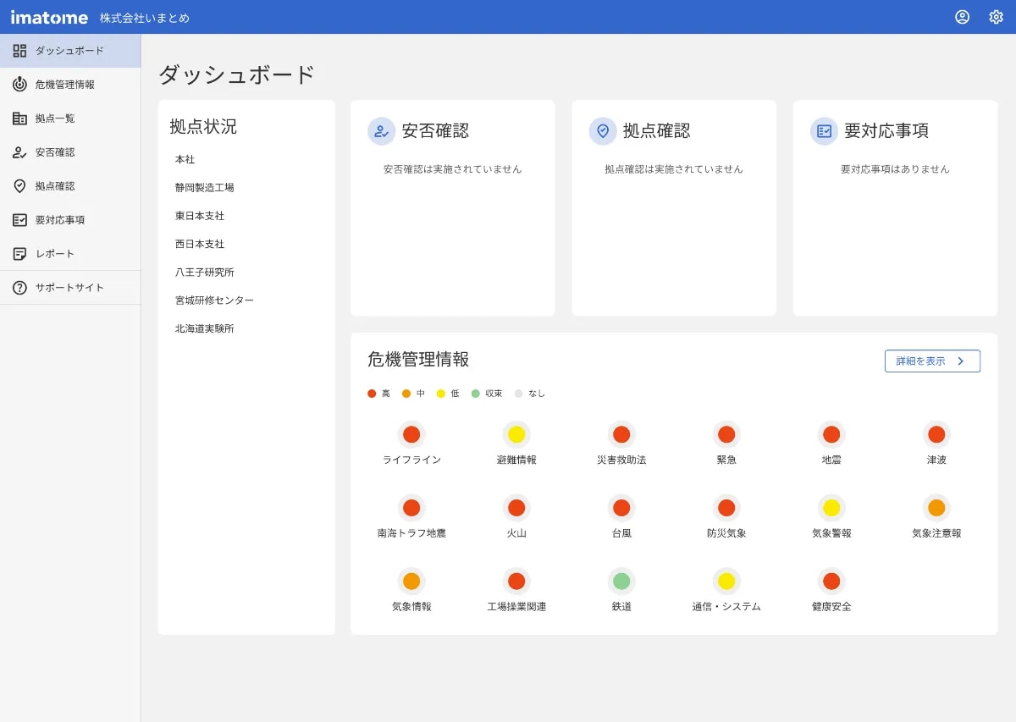
Task: Click the 拠点確認 shield card icon
Action: (x=603, y=131)
